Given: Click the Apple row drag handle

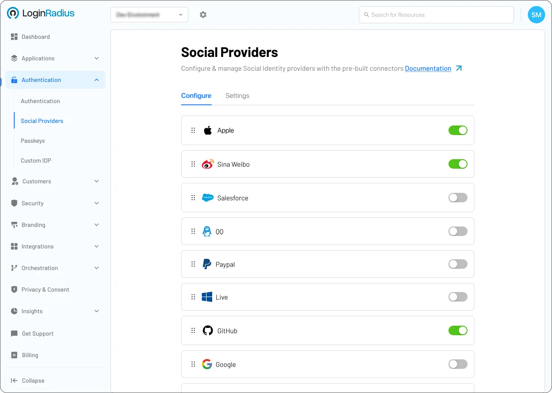Looking at the screenshot, I should [x=193, y=130].
